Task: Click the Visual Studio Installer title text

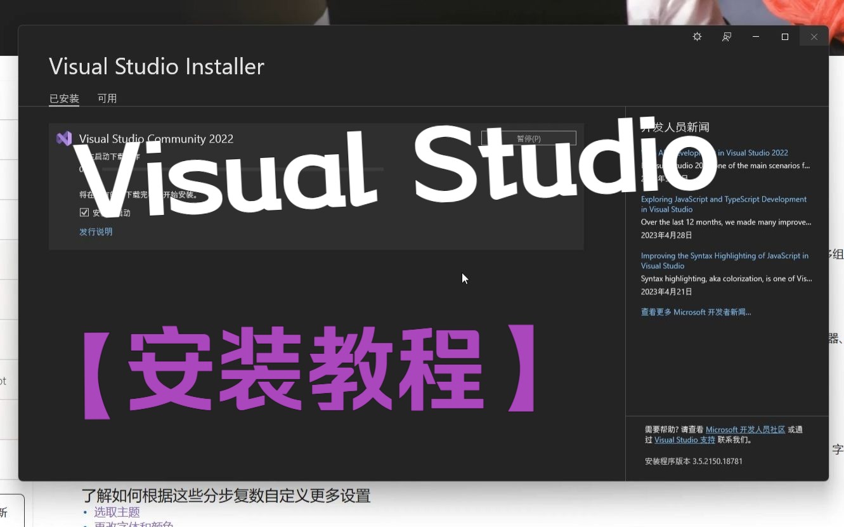Action: (157, 67)
